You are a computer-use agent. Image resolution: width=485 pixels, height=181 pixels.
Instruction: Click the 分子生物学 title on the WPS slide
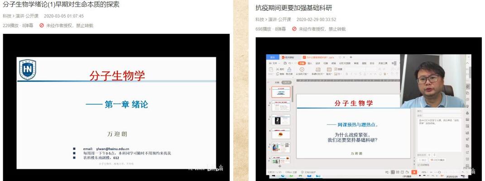click(x=353, y=104)
